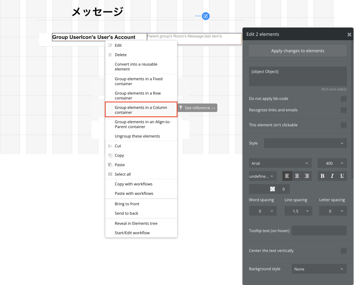
Task: Align text left in editor panel
Action: point(287,176)
